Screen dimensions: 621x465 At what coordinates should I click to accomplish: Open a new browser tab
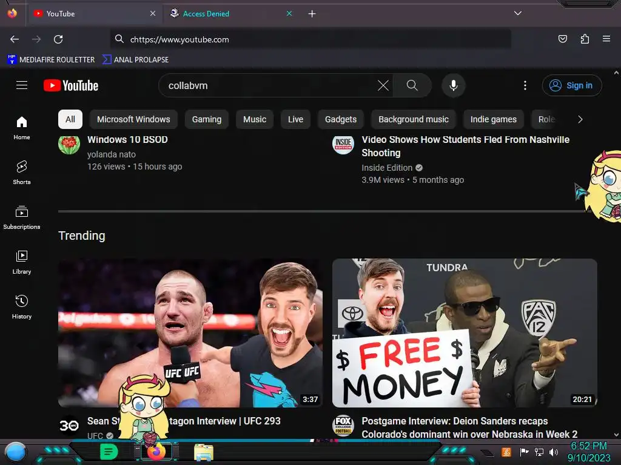tap(312, 14)
